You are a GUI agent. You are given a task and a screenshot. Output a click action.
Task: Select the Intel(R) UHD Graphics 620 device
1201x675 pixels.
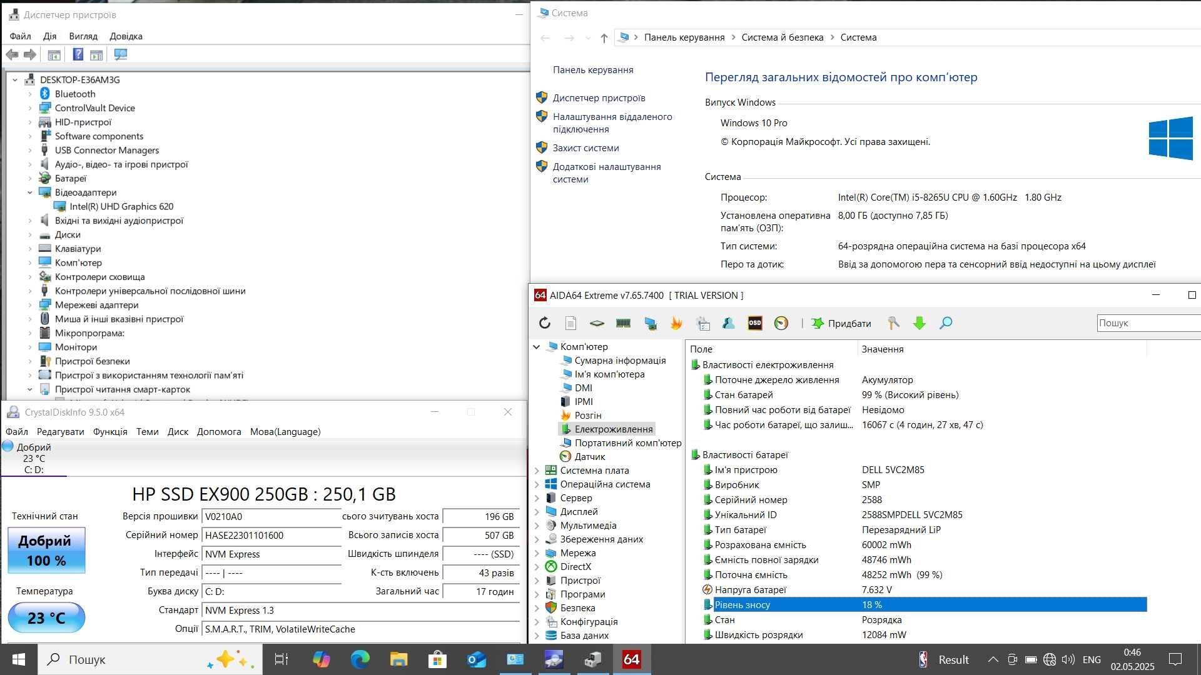coord(121,207)
